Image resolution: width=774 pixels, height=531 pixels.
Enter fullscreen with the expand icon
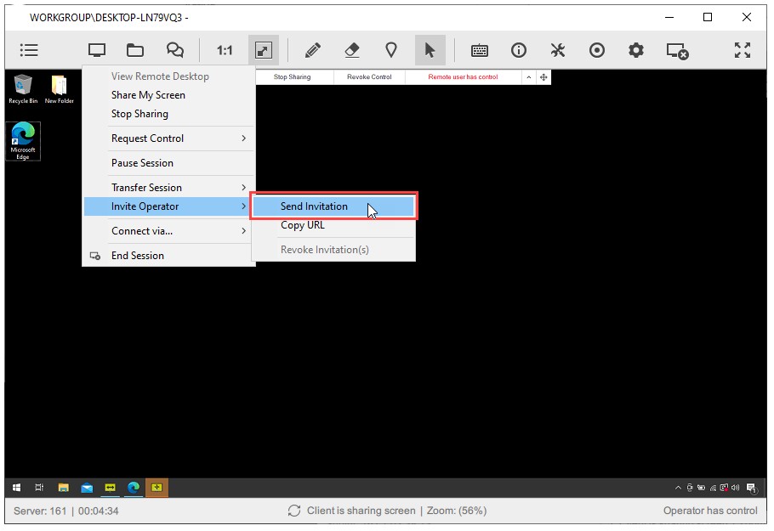(x=742, y=50)
